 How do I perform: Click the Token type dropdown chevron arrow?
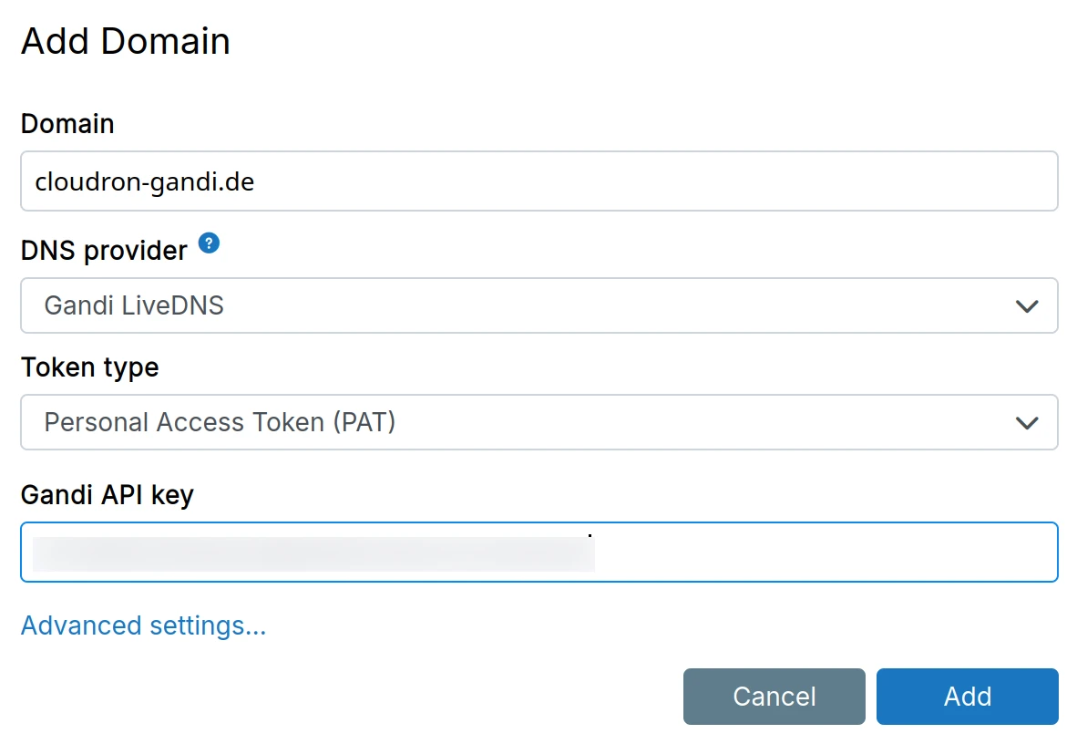click(x=1027, y=423)
